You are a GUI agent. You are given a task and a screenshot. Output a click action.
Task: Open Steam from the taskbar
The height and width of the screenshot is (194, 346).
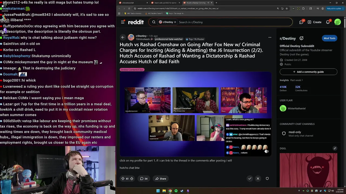pyautogui.click(x=182, y=191)
